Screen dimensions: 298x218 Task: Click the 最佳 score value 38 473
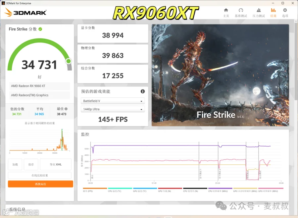pos(62,114)
